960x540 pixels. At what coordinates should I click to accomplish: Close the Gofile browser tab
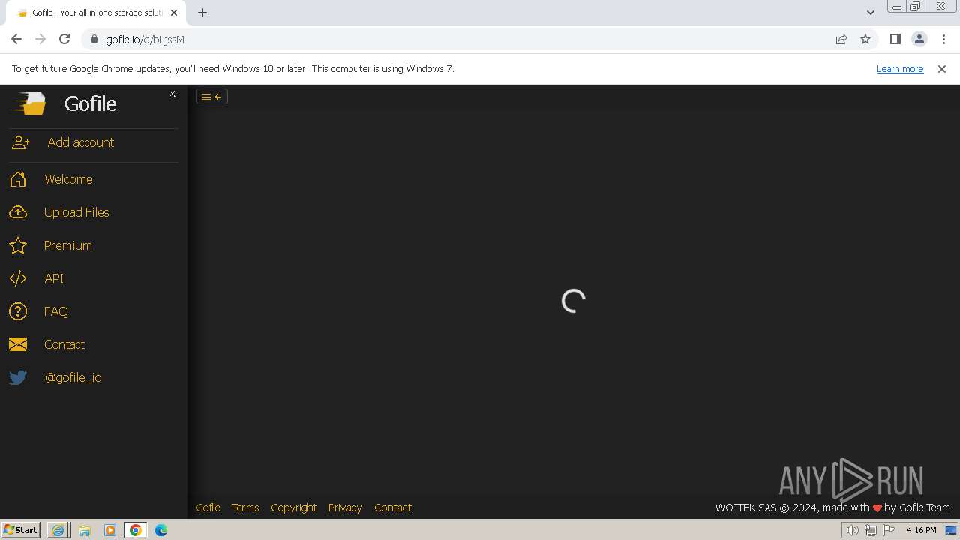(174, 13)
